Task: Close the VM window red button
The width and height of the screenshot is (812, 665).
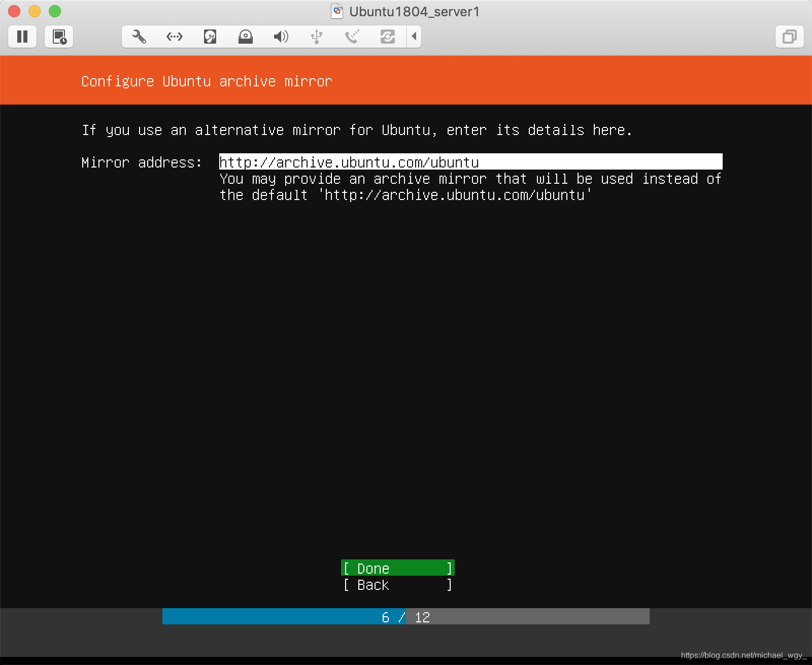Action: [x=14, y=11]
